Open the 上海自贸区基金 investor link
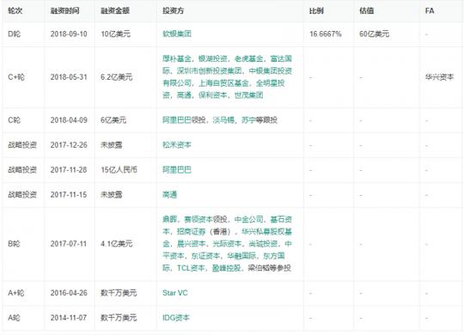The width and height of the screenshot is (464, 335). 223,82
